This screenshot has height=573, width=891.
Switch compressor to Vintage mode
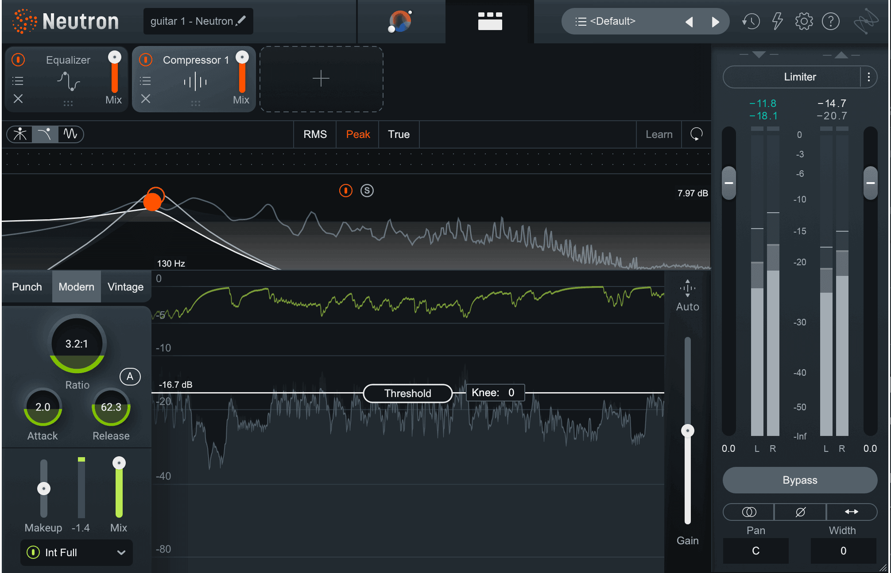tap(126, 287)
